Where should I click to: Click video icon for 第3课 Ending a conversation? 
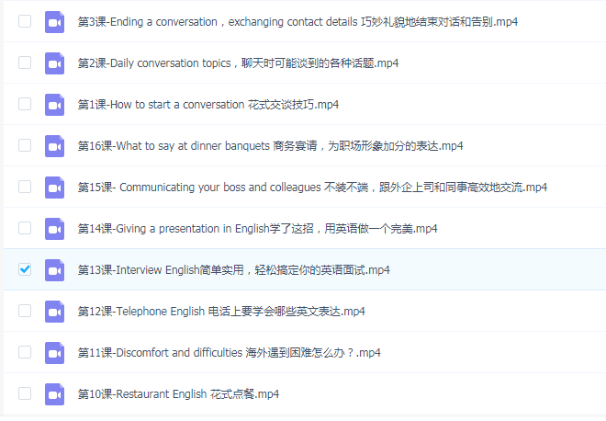pos(54,21)
